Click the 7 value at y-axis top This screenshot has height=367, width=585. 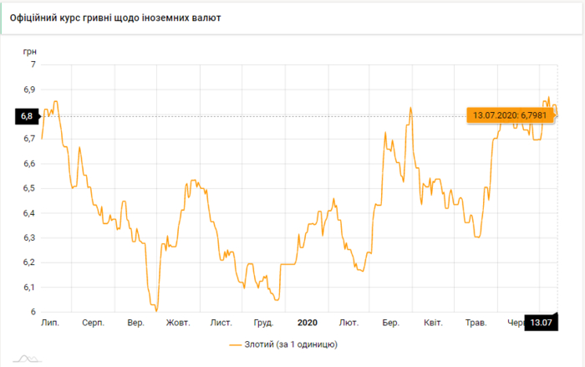(x=33, y=64)
